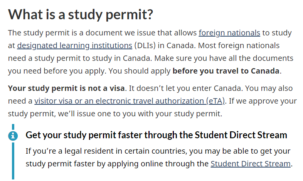Click the text It doesn't let you enter Canada

[x=185, y=88]
